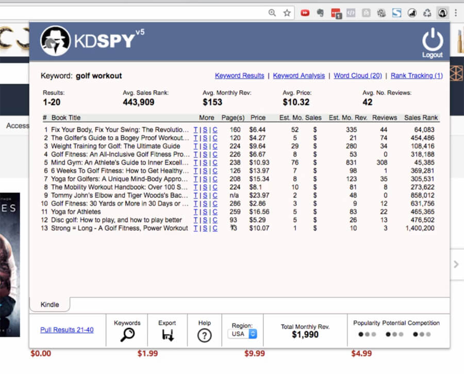Click C link for Weight Training for Golf
Viewport: 464px width, 374px height.
(x=215, y=146)
